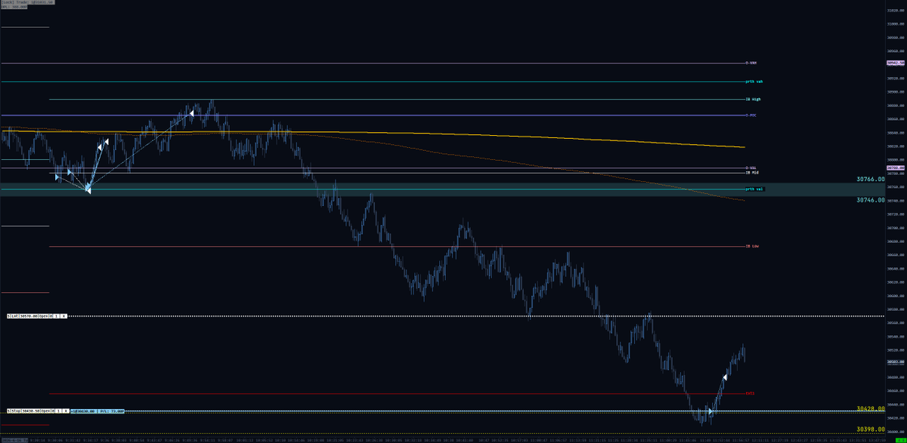Viewport: 907px width, 443px height.
Task: Cancel the Lmt order via its X button
Action: pyautogui.click(x=63, y=316)
